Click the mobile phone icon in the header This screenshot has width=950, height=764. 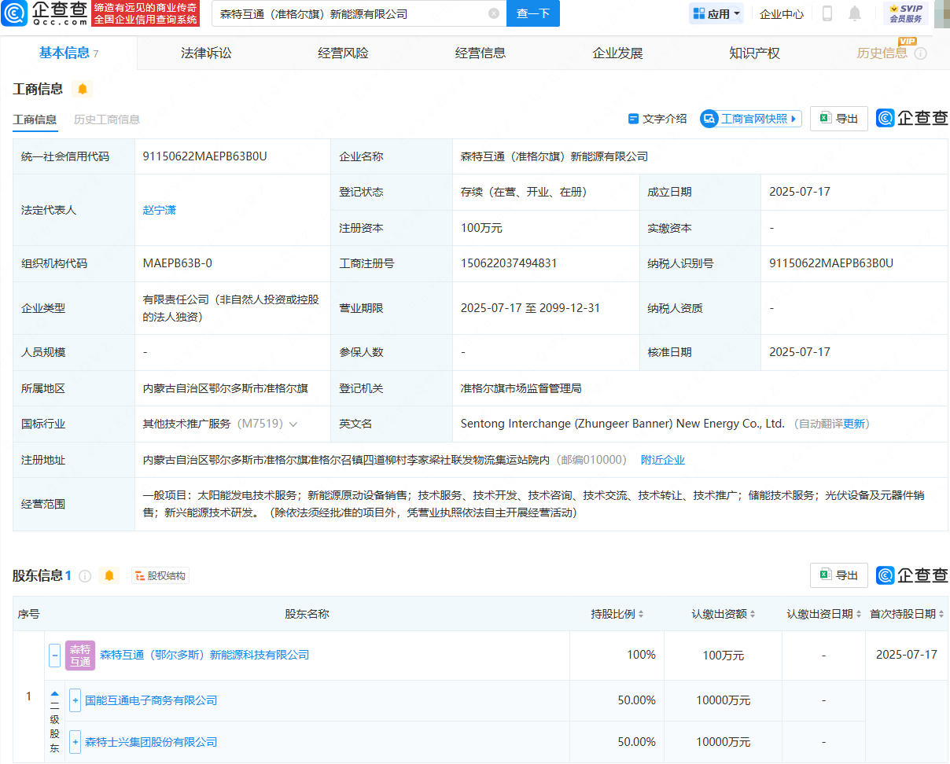pos(827,13)
